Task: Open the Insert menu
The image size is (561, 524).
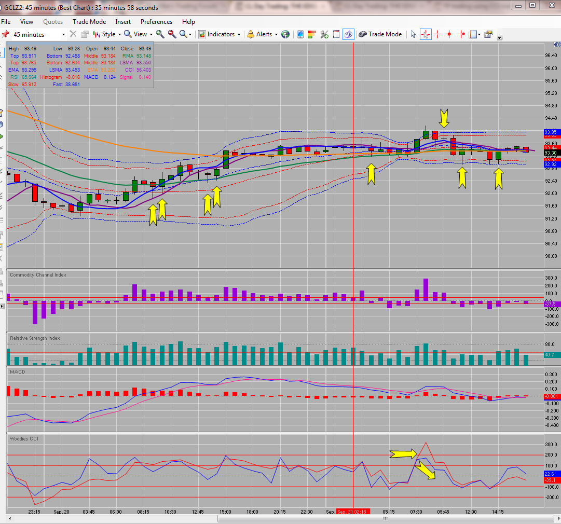Action: pos(123,22)
